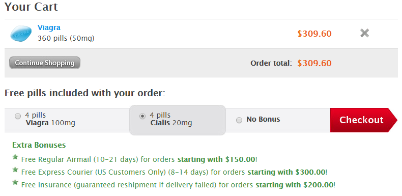Click the Extra Bonuses heading

tap(39, 145)
